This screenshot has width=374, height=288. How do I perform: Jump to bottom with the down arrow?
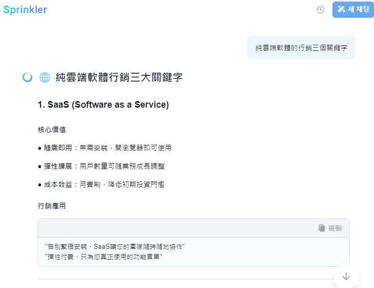click(346, 276)
